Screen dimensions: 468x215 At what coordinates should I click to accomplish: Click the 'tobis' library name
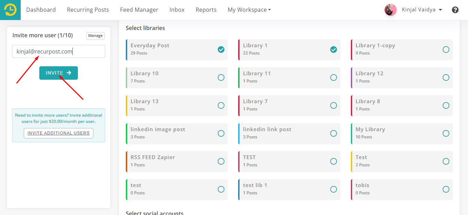363,185
